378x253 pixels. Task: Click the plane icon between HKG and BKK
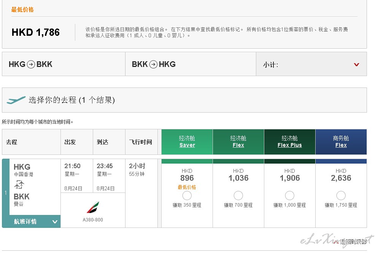[x=19, y=185]
